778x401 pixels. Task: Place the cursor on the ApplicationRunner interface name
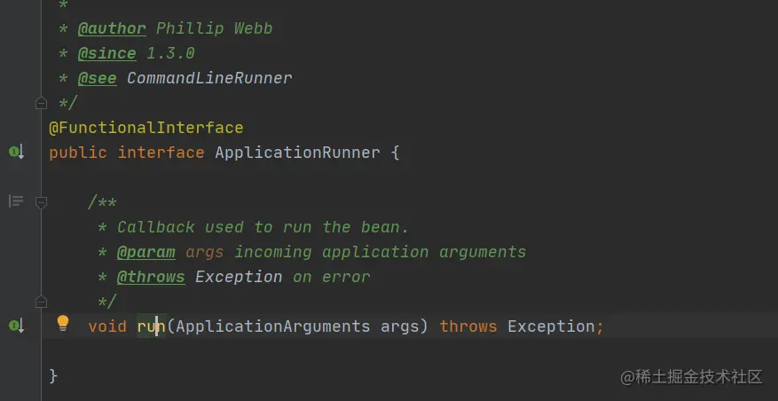(297, 153)
